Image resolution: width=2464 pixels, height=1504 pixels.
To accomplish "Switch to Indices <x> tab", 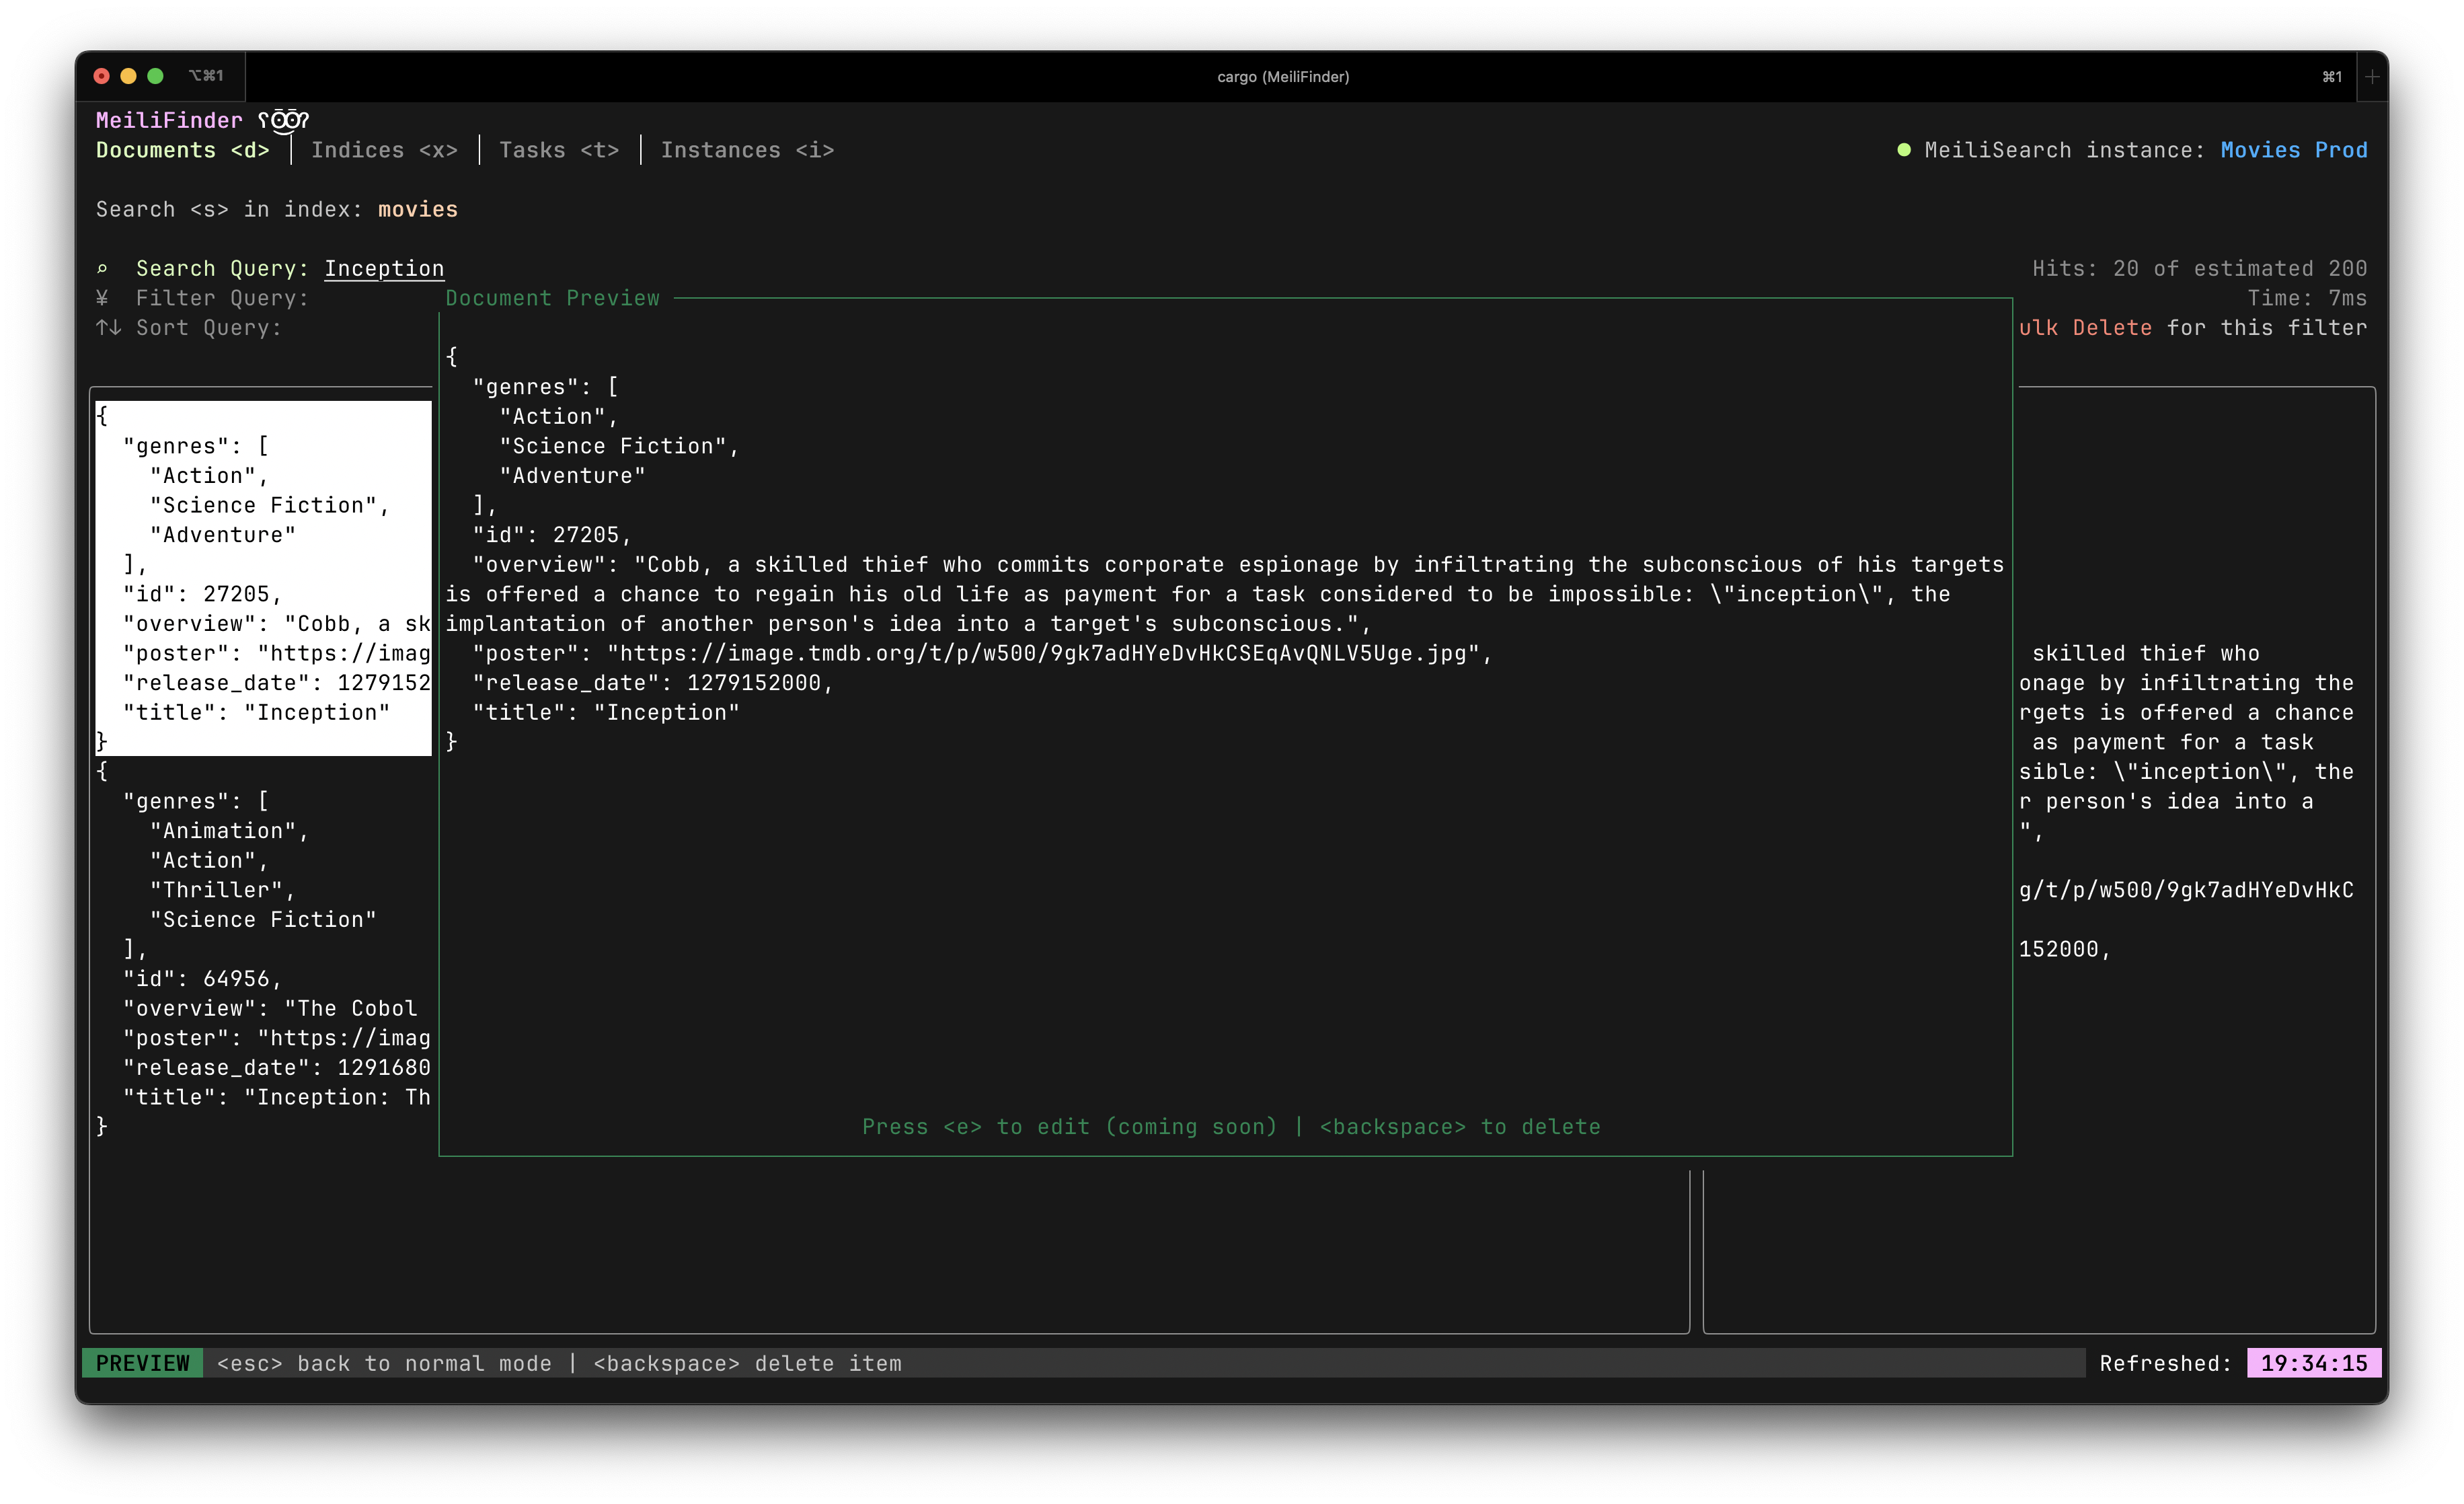I will click(384, 150).
